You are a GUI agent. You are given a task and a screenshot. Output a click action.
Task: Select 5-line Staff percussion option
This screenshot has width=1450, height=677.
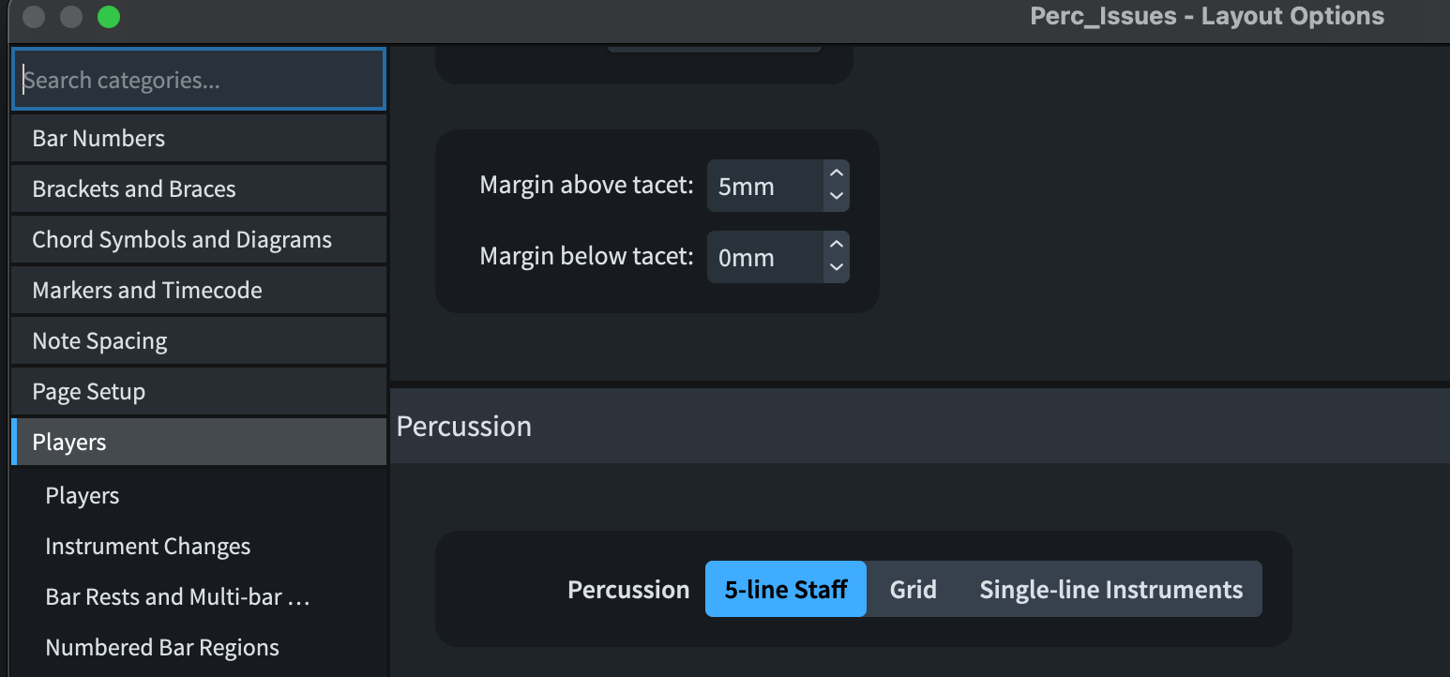786,589
